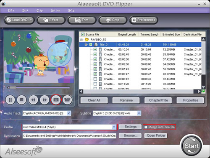This screenshot has height=158, width=210.
Task: Open Preferences from the toolbar
Action: pos(144,20)
